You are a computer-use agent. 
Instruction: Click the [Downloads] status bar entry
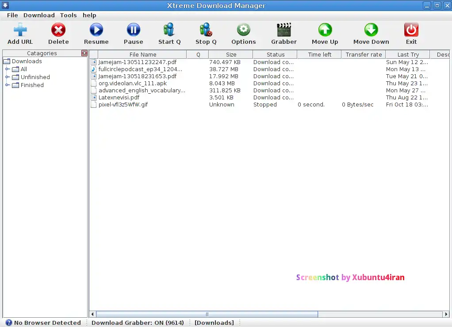214,323
